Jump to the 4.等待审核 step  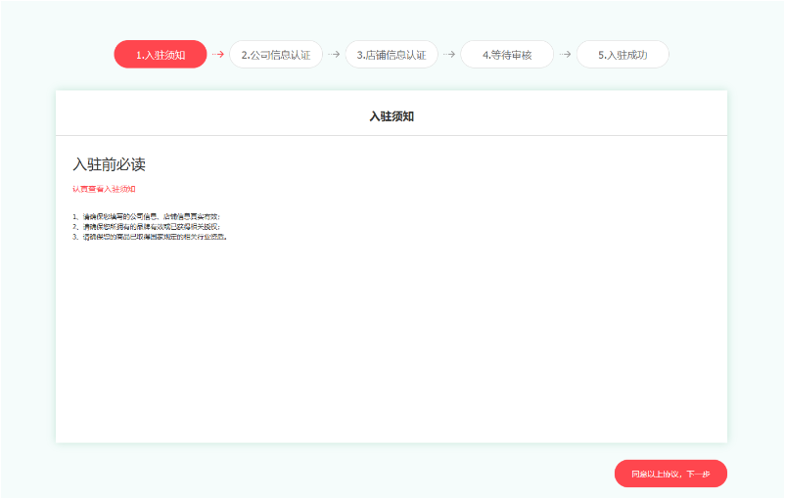tap(507, 55)
